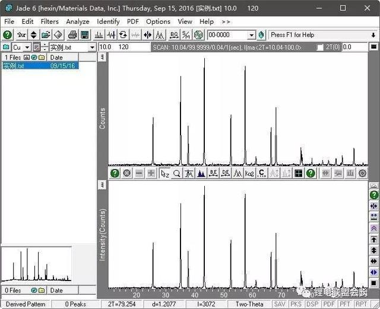380x309 pixels.
Task: Click the arrow-to-top-line icon on the right sidebar
Action: (x=373, y=239)
